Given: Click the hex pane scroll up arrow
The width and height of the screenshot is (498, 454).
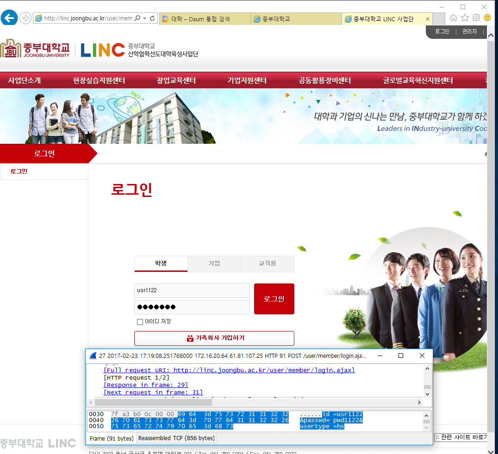Looking at the screenshot, I should [x=427, y=416].
